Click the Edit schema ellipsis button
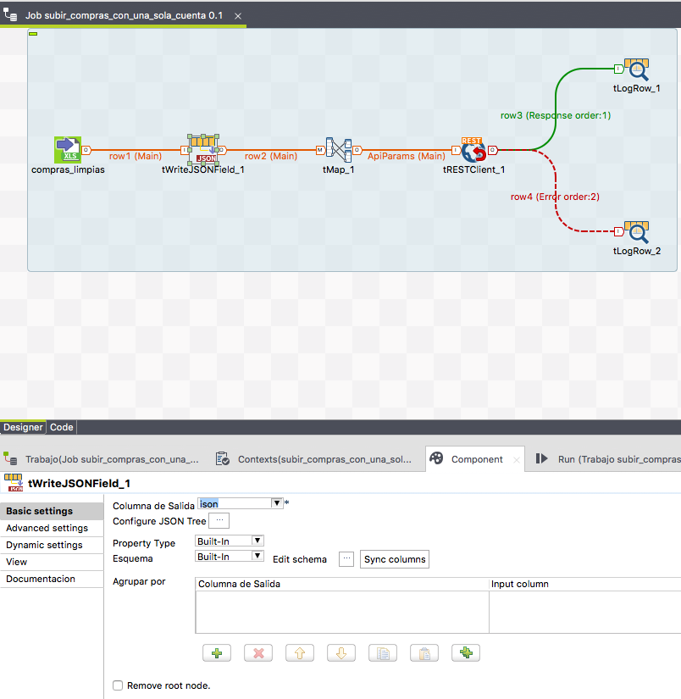This screenshot has width=681, height=699. [x=346, y=559]
